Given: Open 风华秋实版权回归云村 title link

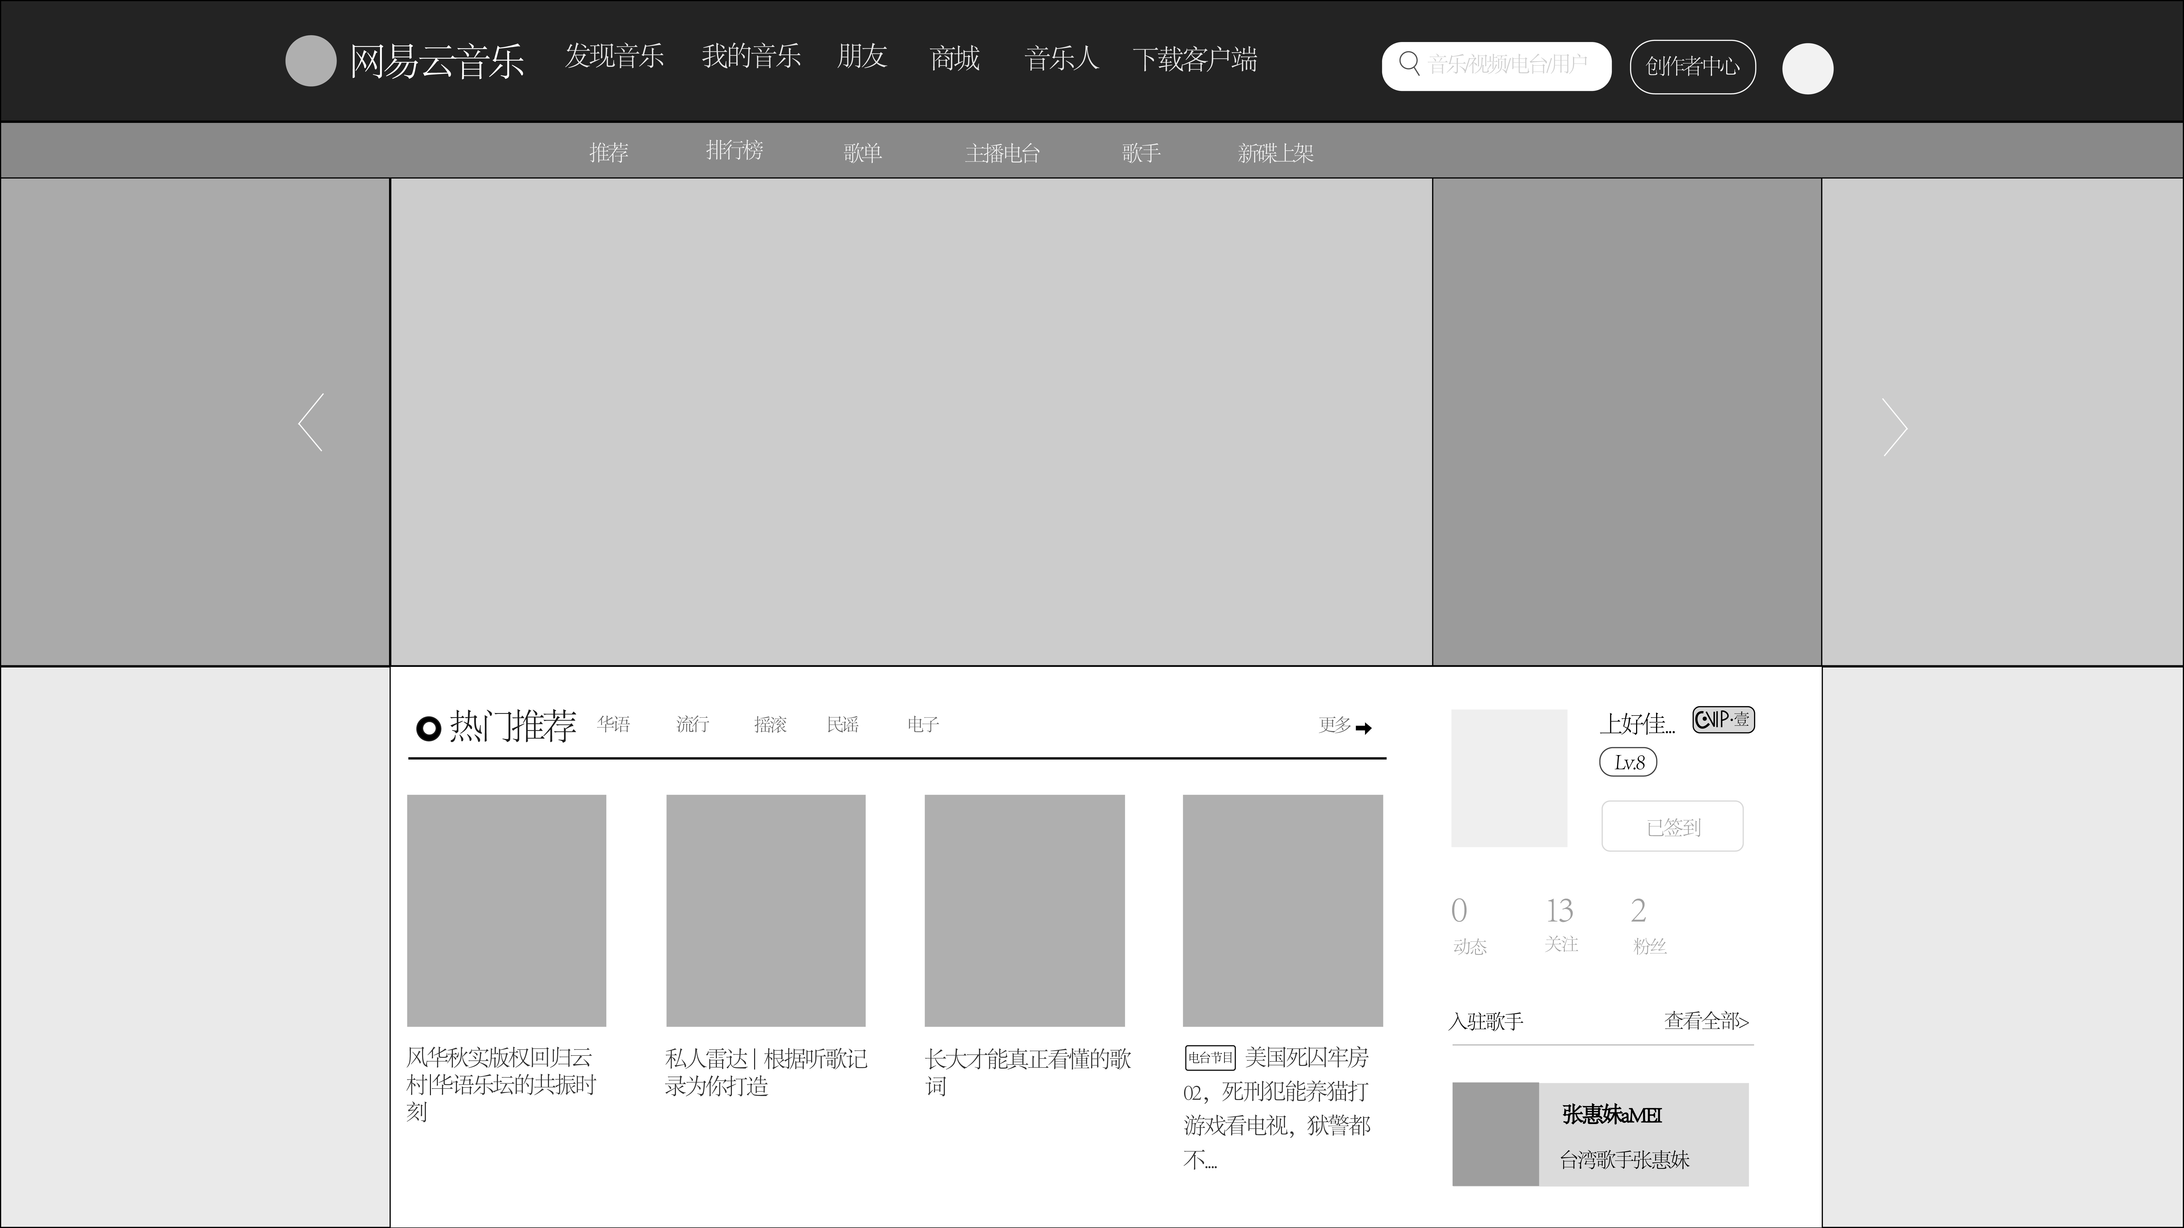Looking at the screenshot, I should [501, 1085].
